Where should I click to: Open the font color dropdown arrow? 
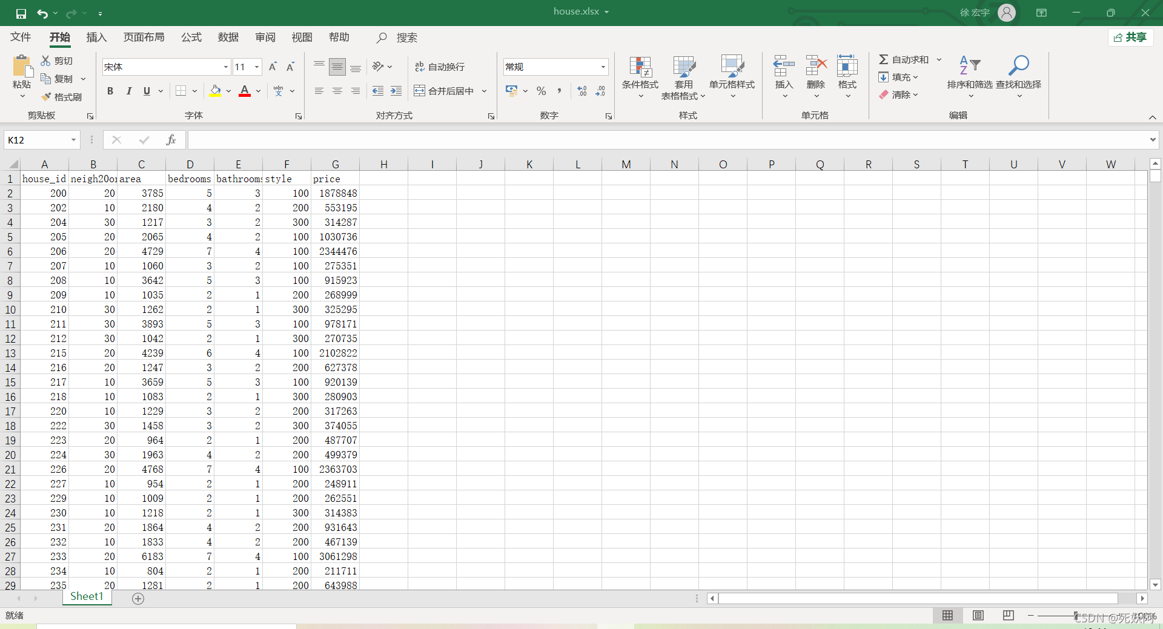[x=258, y=91]
